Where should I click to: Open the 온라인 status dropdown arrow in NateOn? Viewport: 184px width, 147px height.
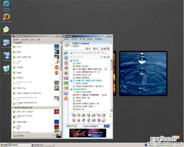pyautogui.click(x=71, y=46)
